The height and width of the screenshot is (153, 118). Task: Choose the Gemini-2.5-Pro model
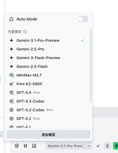(48, 49)
